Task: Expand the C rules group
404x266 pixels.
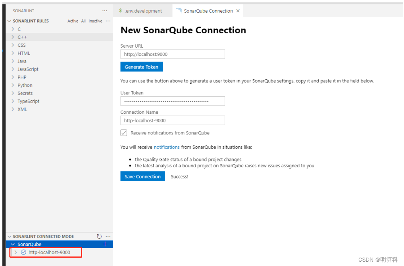Action: pyautogui.click(x=13, y=29)
